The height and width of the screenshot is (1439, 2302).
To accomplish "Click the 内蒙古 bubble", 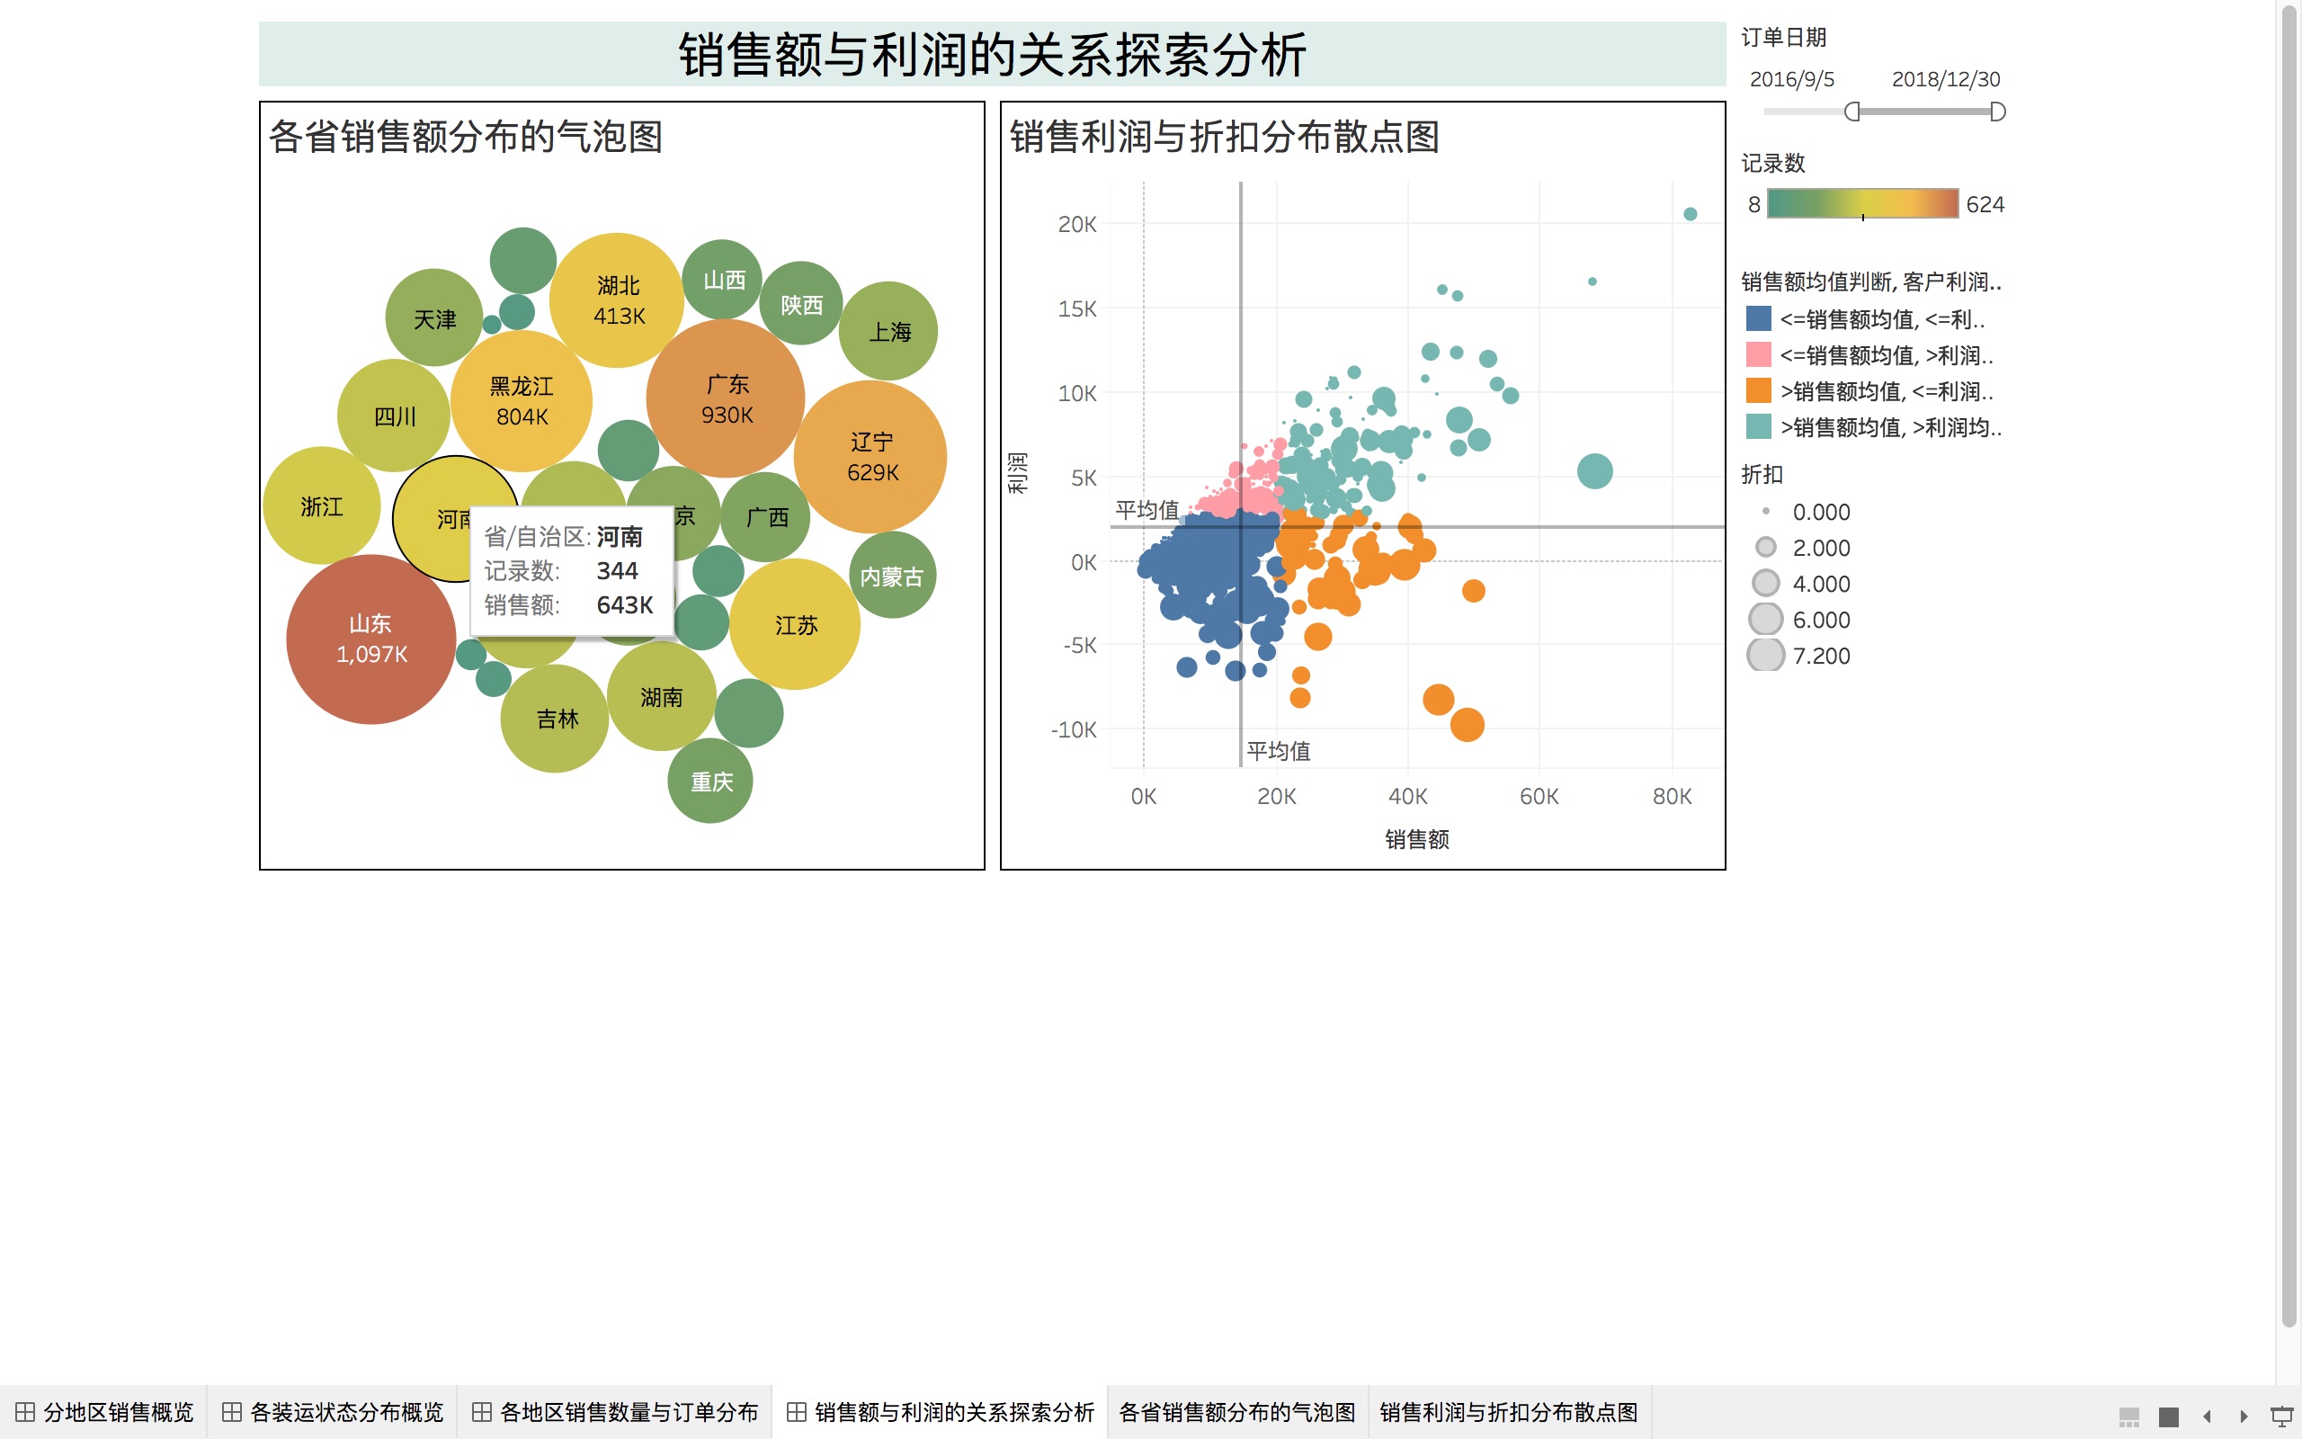I will click(x=892, y=576).
